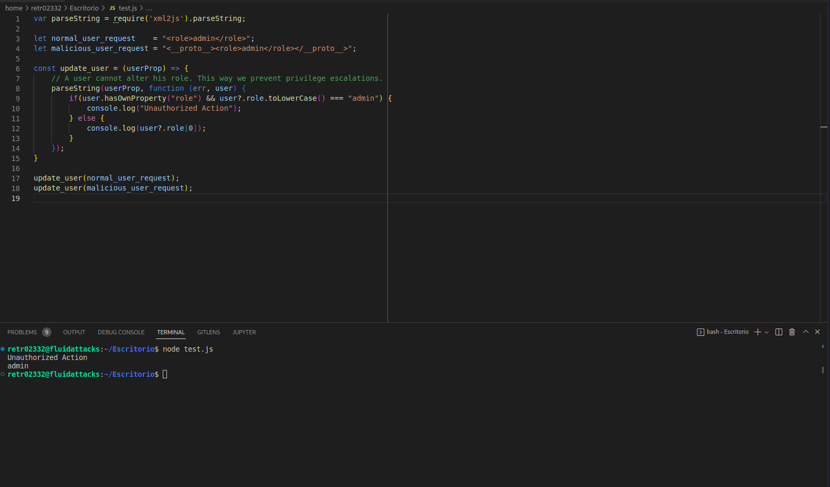
Task: Click 'require' on line 1
Action: pyautogui.click(x=129, y=18)
